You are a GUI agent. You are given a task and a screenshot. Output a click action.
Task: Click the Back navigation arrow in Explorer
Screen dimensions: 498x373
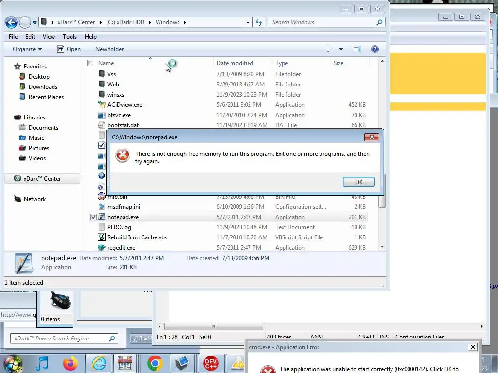(x=11, y=22)
